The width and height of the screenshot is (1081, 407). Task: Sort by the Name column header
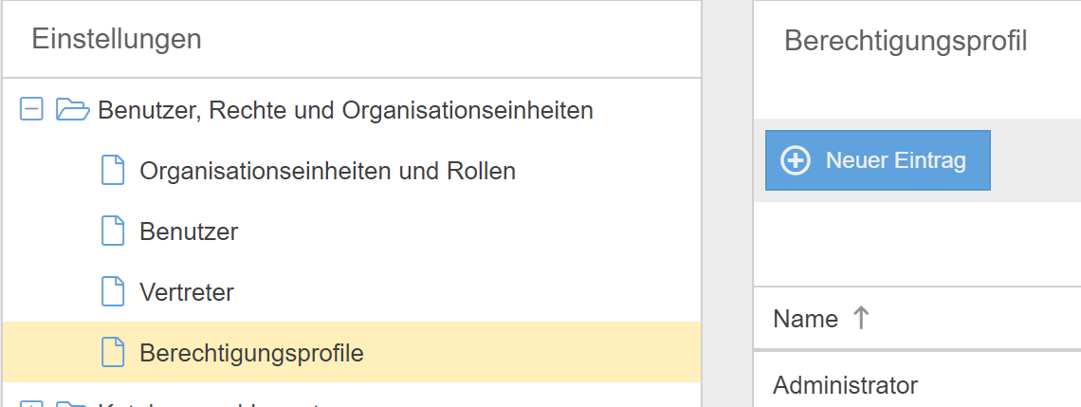[x=805, y=319]
